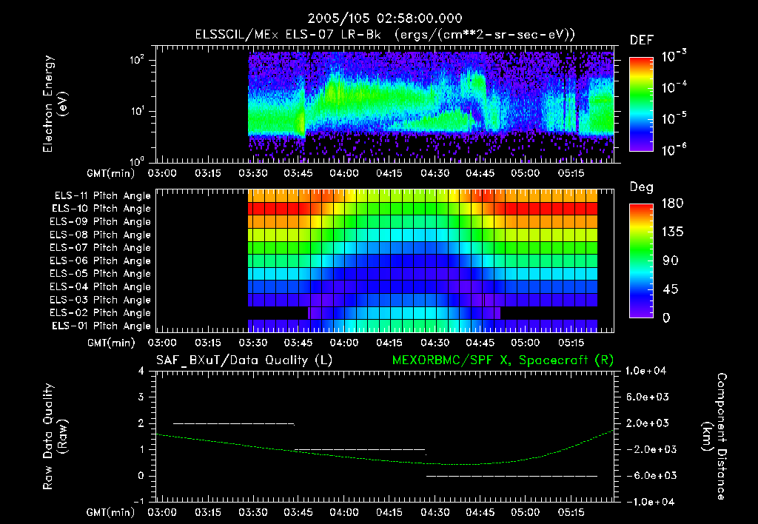758x524 pixels.
Task: Click the 180 tick on Deg colorbar
Action: (673, 203)
